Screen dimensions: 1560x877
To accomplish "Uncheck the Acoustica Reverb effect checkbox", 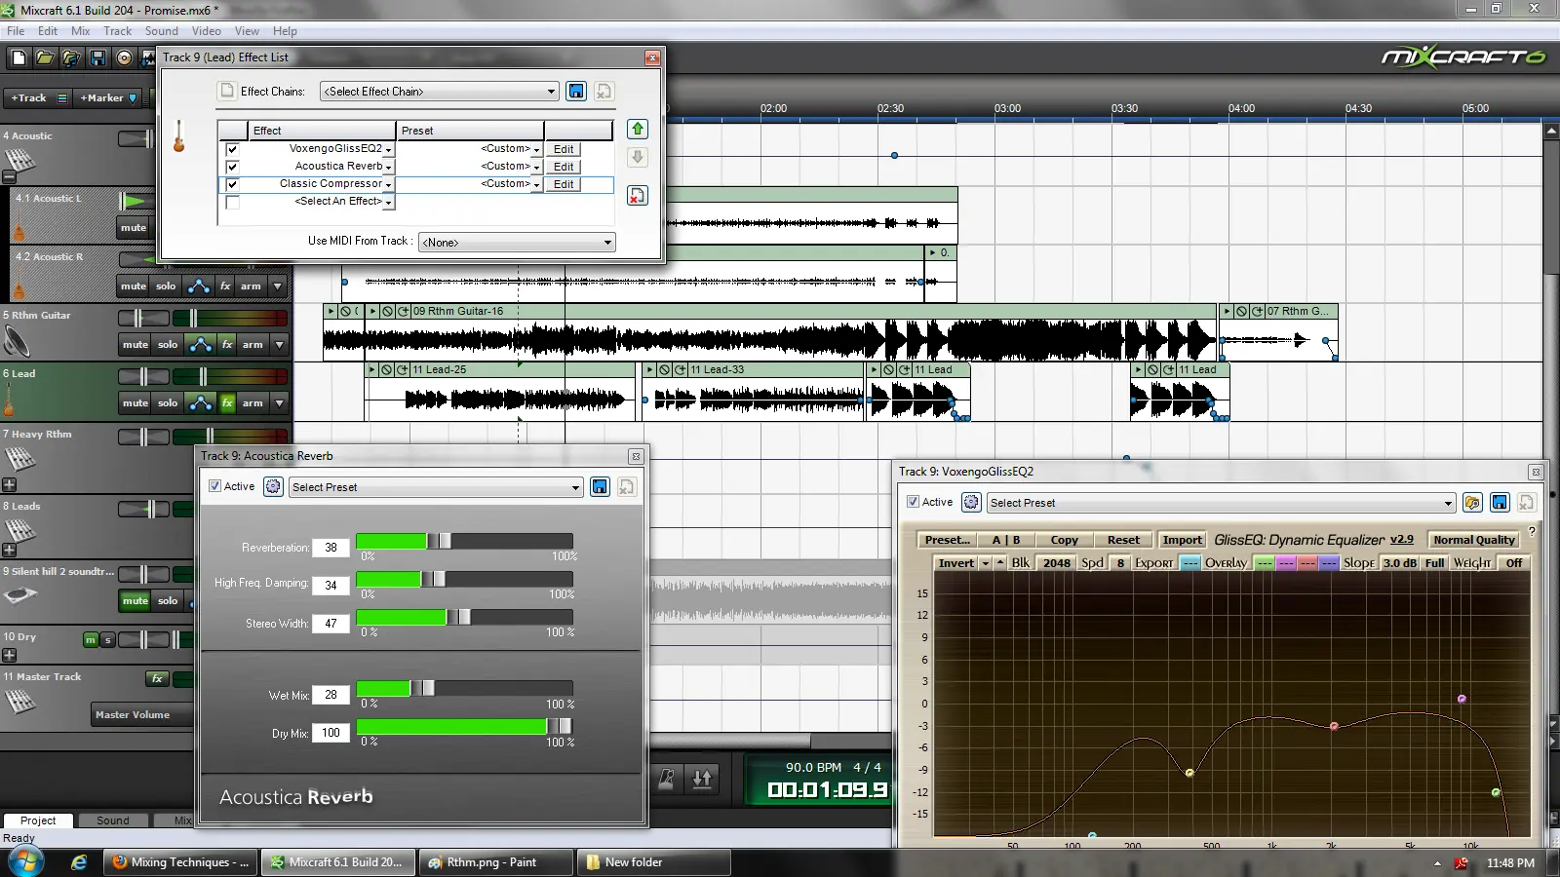I will pos(232,167).
